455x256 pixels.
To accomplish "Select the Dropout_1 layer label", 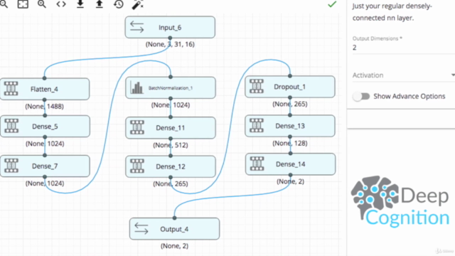I will tap(289, 87).
